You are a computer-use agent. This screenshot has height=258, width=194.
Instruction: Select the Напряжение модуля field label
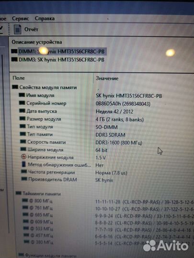(51, 157)
